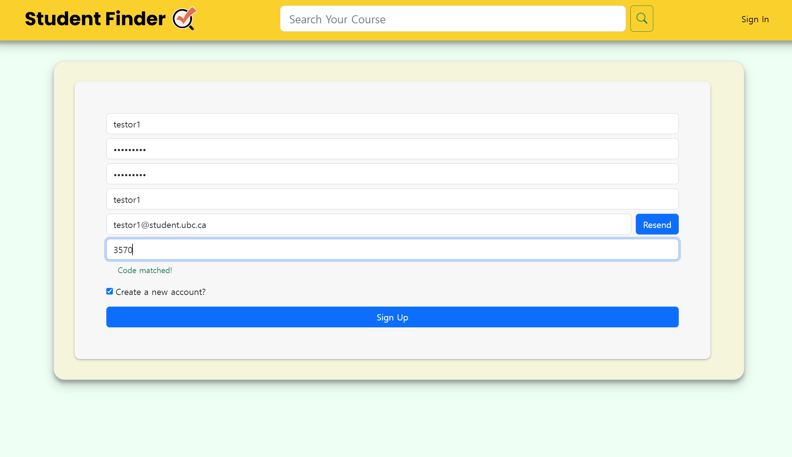Image resolution: width=792 pixels, height=457 pixels.
Task: Focus the Search Your Course box
Action: coord(453,19)
